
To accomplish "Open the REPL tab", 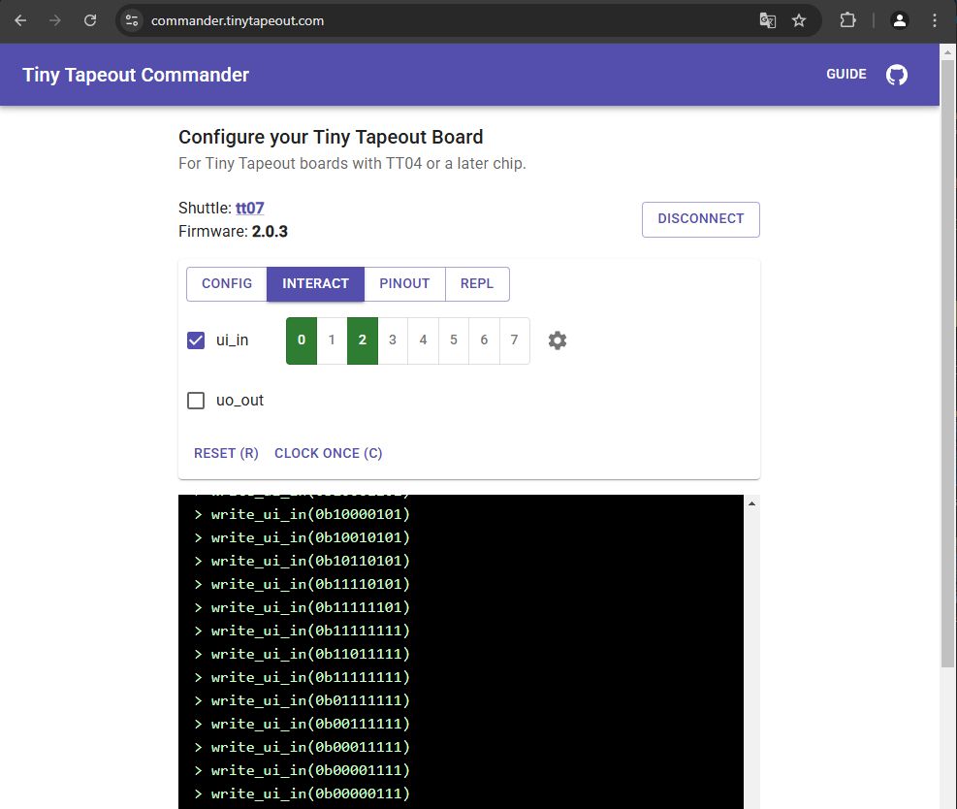I will [477, 283].
